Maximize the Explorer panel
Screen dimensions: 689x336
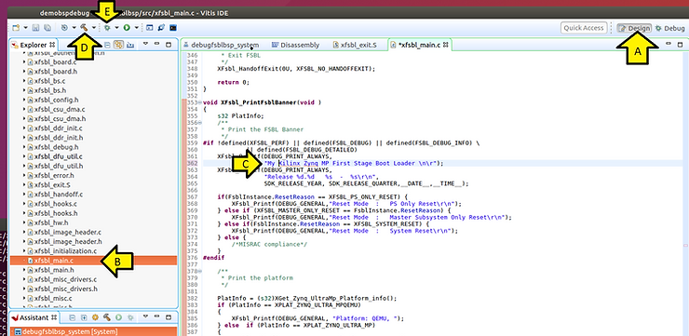point(169,45)
